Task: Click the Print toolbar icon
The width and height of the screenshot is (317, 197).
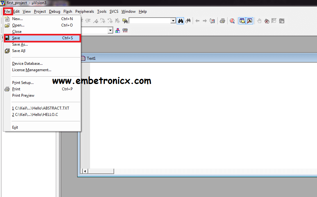Action: pos(222,21)
